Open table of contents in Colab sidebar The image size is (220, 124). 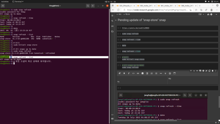click(x=113, y=15)
